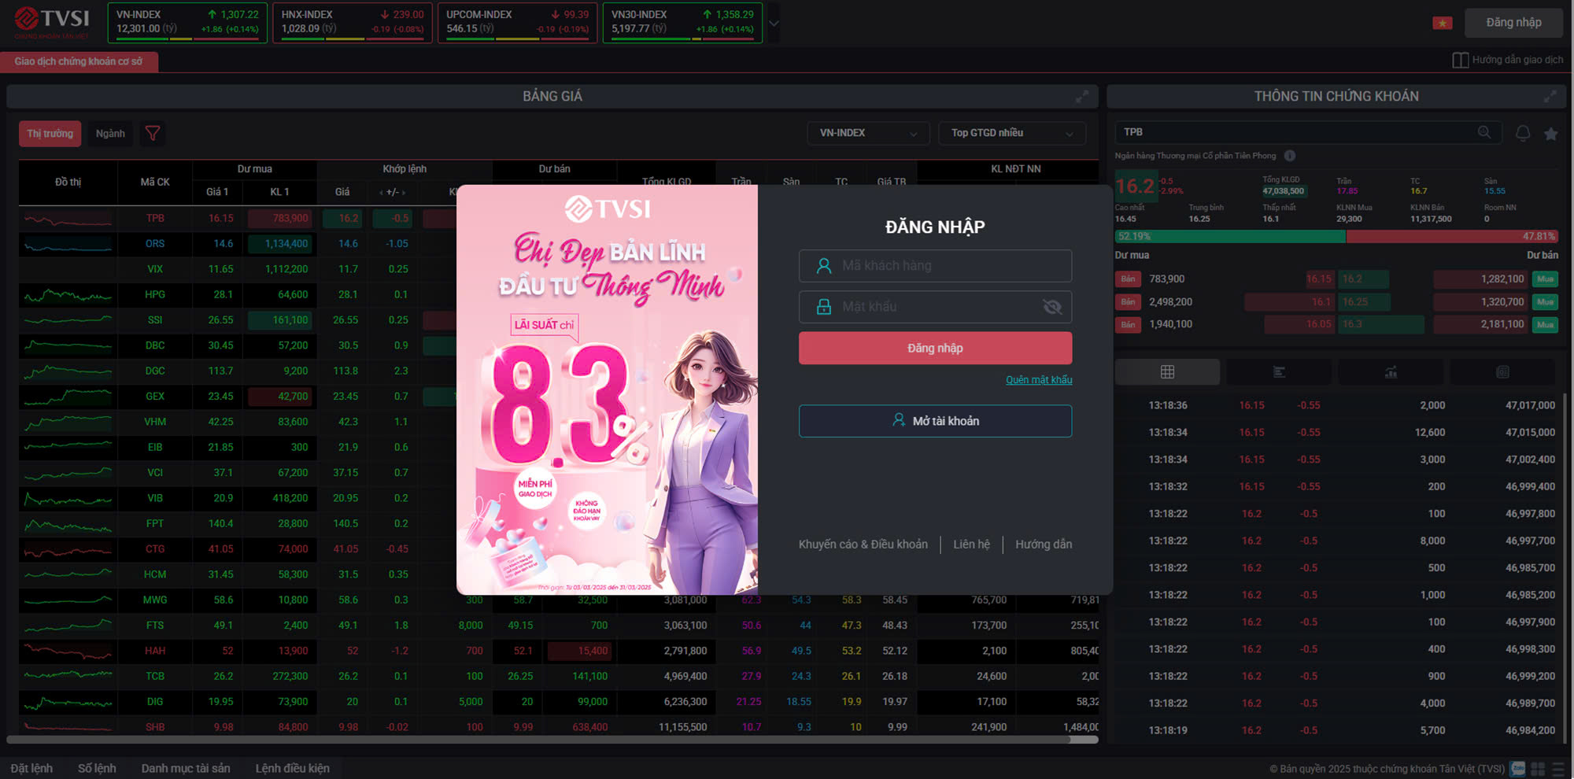Maximize the Bảng giá panel
The height and width of the screenshot is (779, 1574).
[x=1082, y=96]
